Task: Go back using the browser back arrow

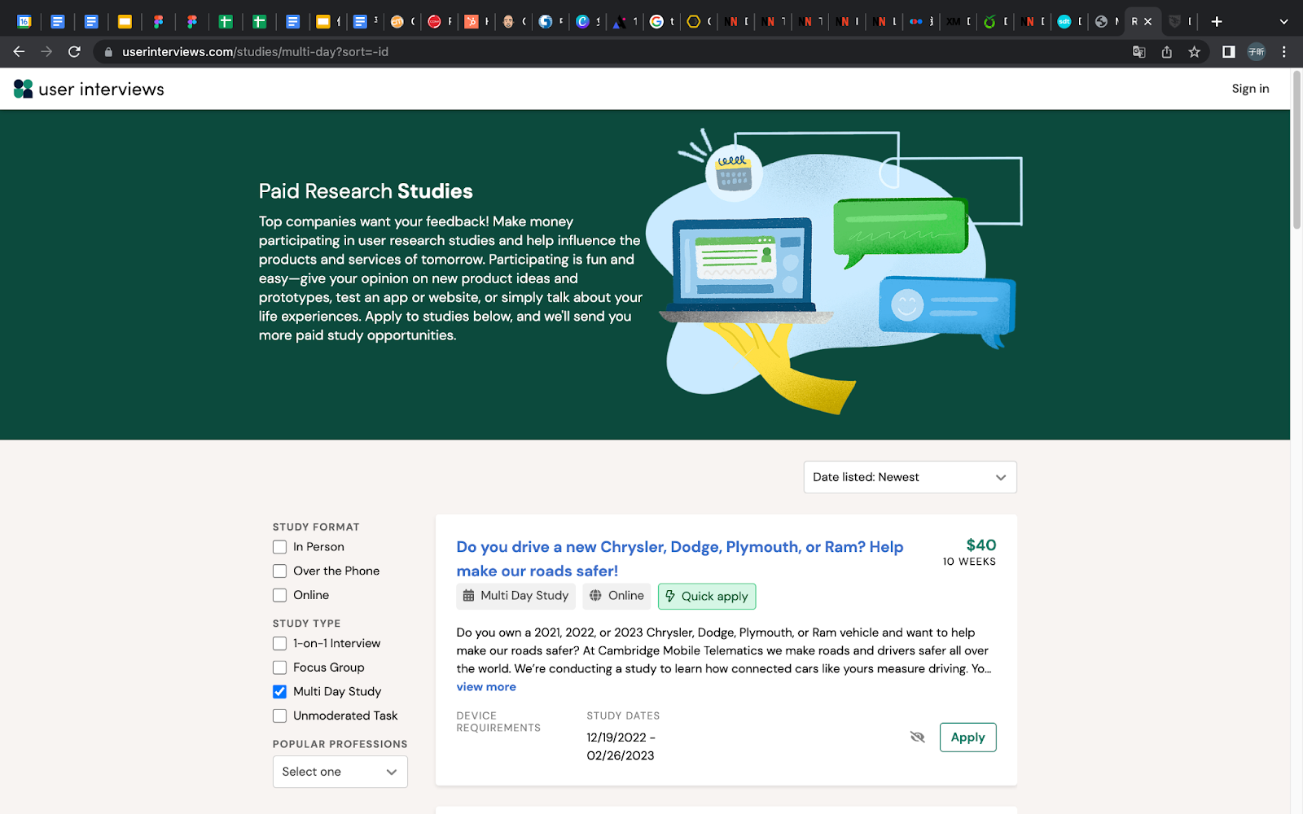Action: click(19, 52)
